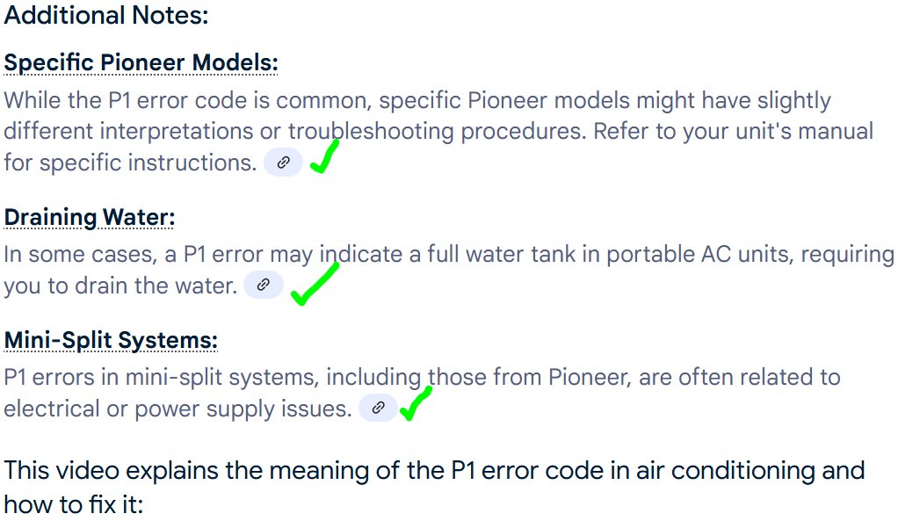Click the line "how to fix it:"
898x521 pixels.
[73, 504]
